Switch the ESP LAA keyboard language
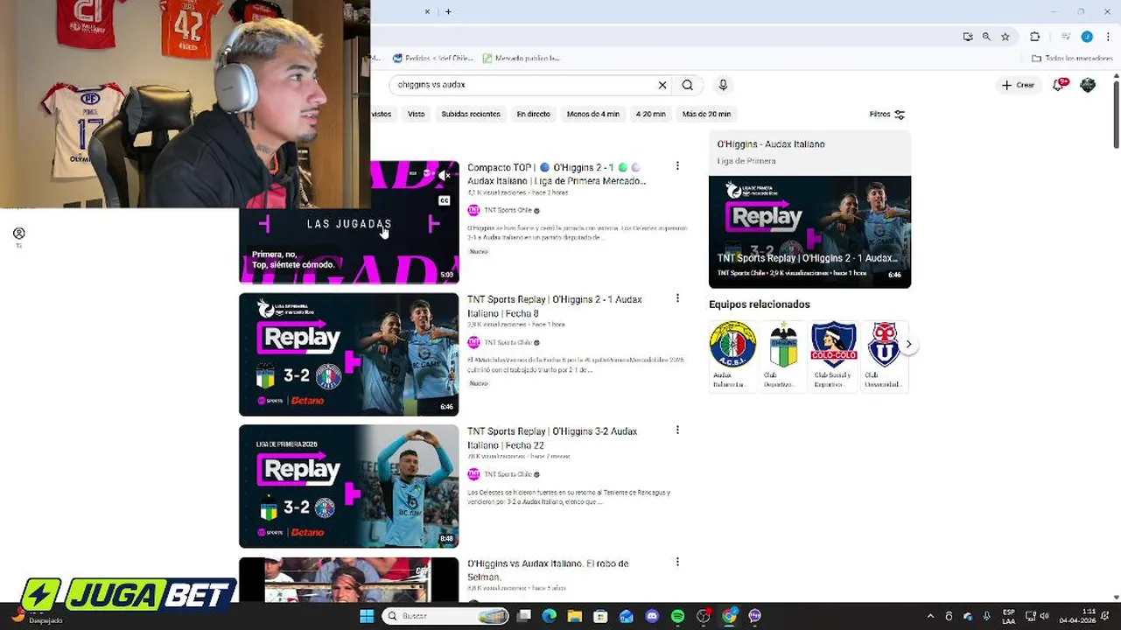Image resolution: width=1121 pixels, height=630 pixels. coord(1008,616)
